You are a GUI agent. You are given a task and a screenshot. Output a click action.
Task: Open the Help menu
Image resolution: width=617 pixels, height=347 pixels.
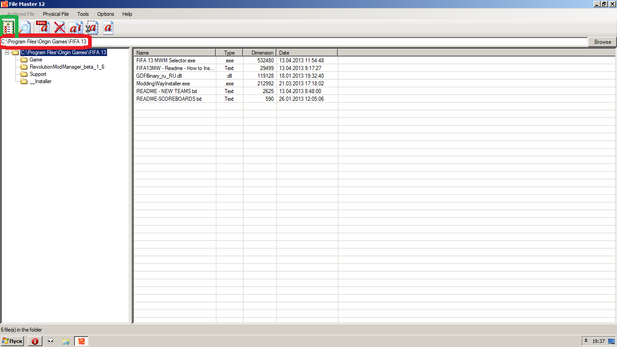127,14
